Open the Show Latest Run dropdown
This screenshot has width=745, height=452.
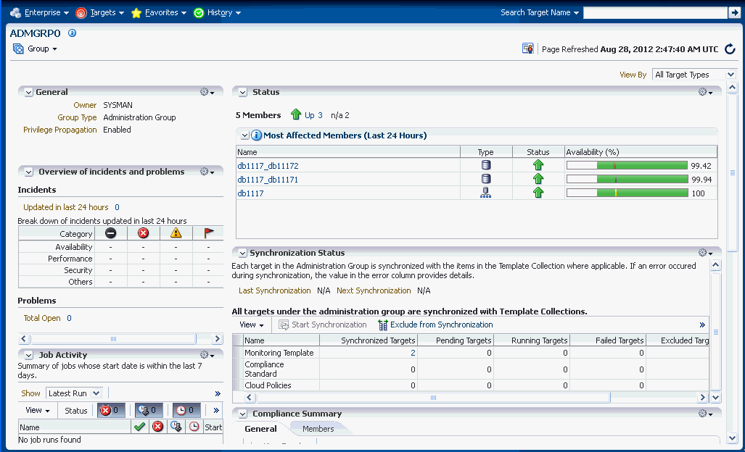click(x=74, y=393)
